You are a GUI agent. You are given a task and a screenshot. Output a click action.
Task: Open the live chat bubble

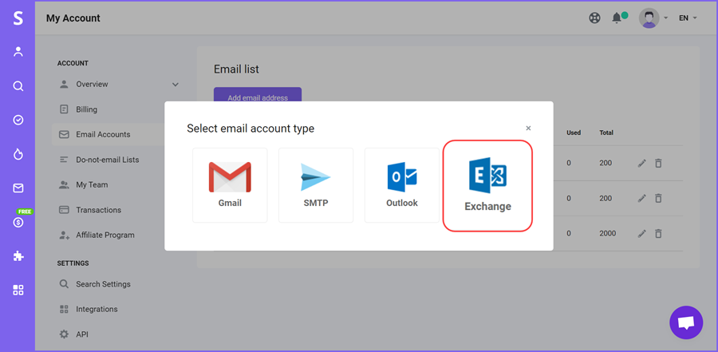686,322
